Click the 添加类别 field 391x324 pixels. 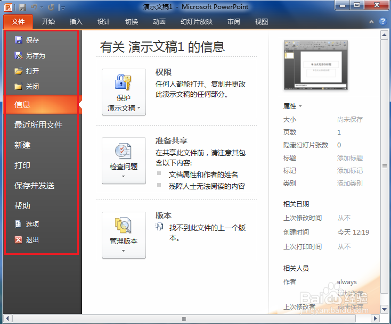coord(350,184)
